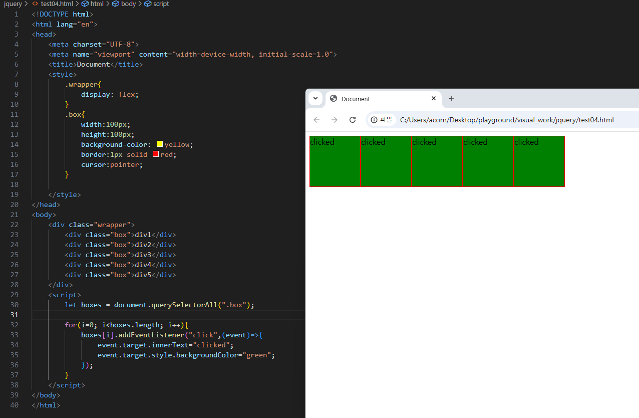639x418 pixels.
Task: Click line number 31 in the gutter
Action: point(14,315)
